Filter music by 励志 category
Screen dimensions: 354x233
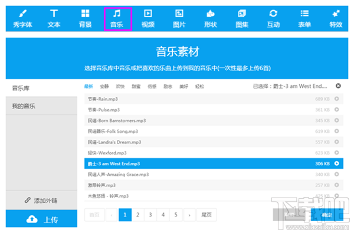coord(168,87)
